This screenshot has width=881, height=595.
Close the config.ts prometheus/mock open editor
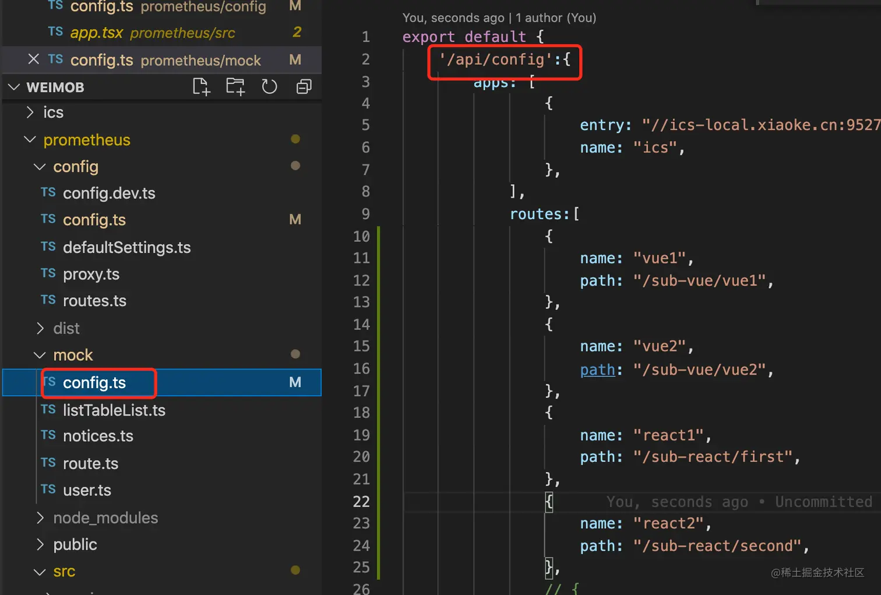click(x=34, y=59)
